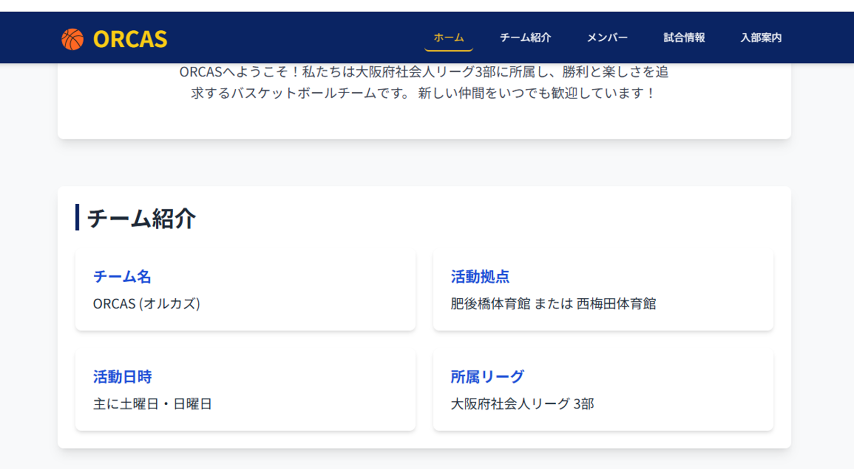Click the 大阪府社会人リーグ 3部 text
Image resolution: width=854 pixels, height=469 pixels.
point(522,404)
